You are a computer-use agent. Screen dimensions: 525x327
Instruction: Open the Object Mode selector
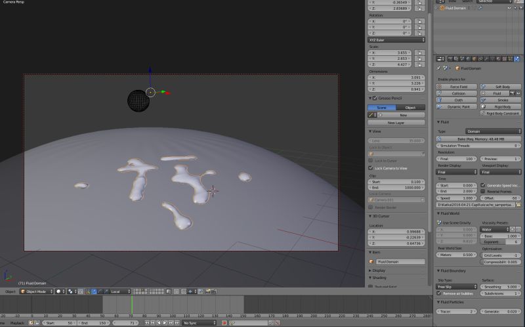coord(37,292)
